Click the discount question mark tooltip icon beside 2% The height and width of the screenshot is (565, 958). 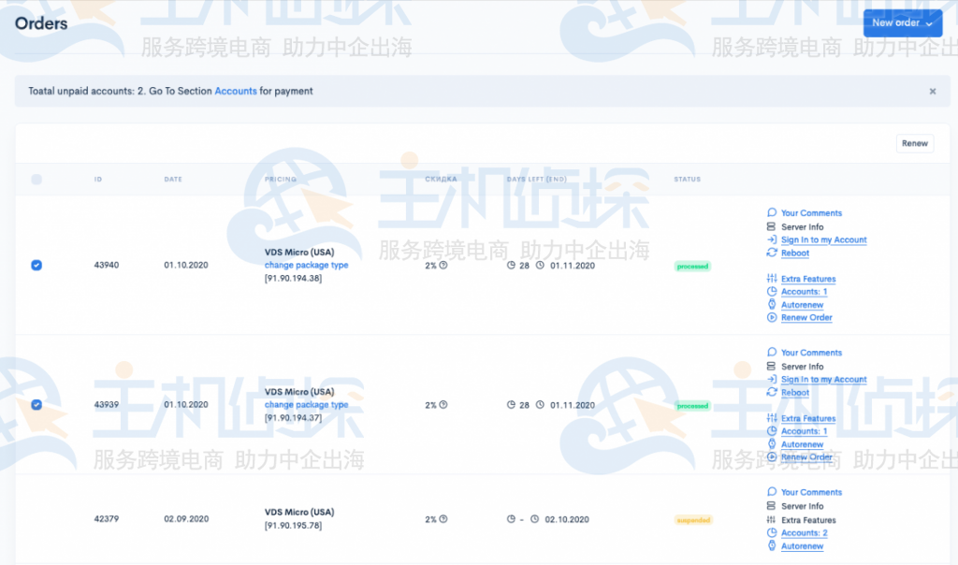pos(443,266)
